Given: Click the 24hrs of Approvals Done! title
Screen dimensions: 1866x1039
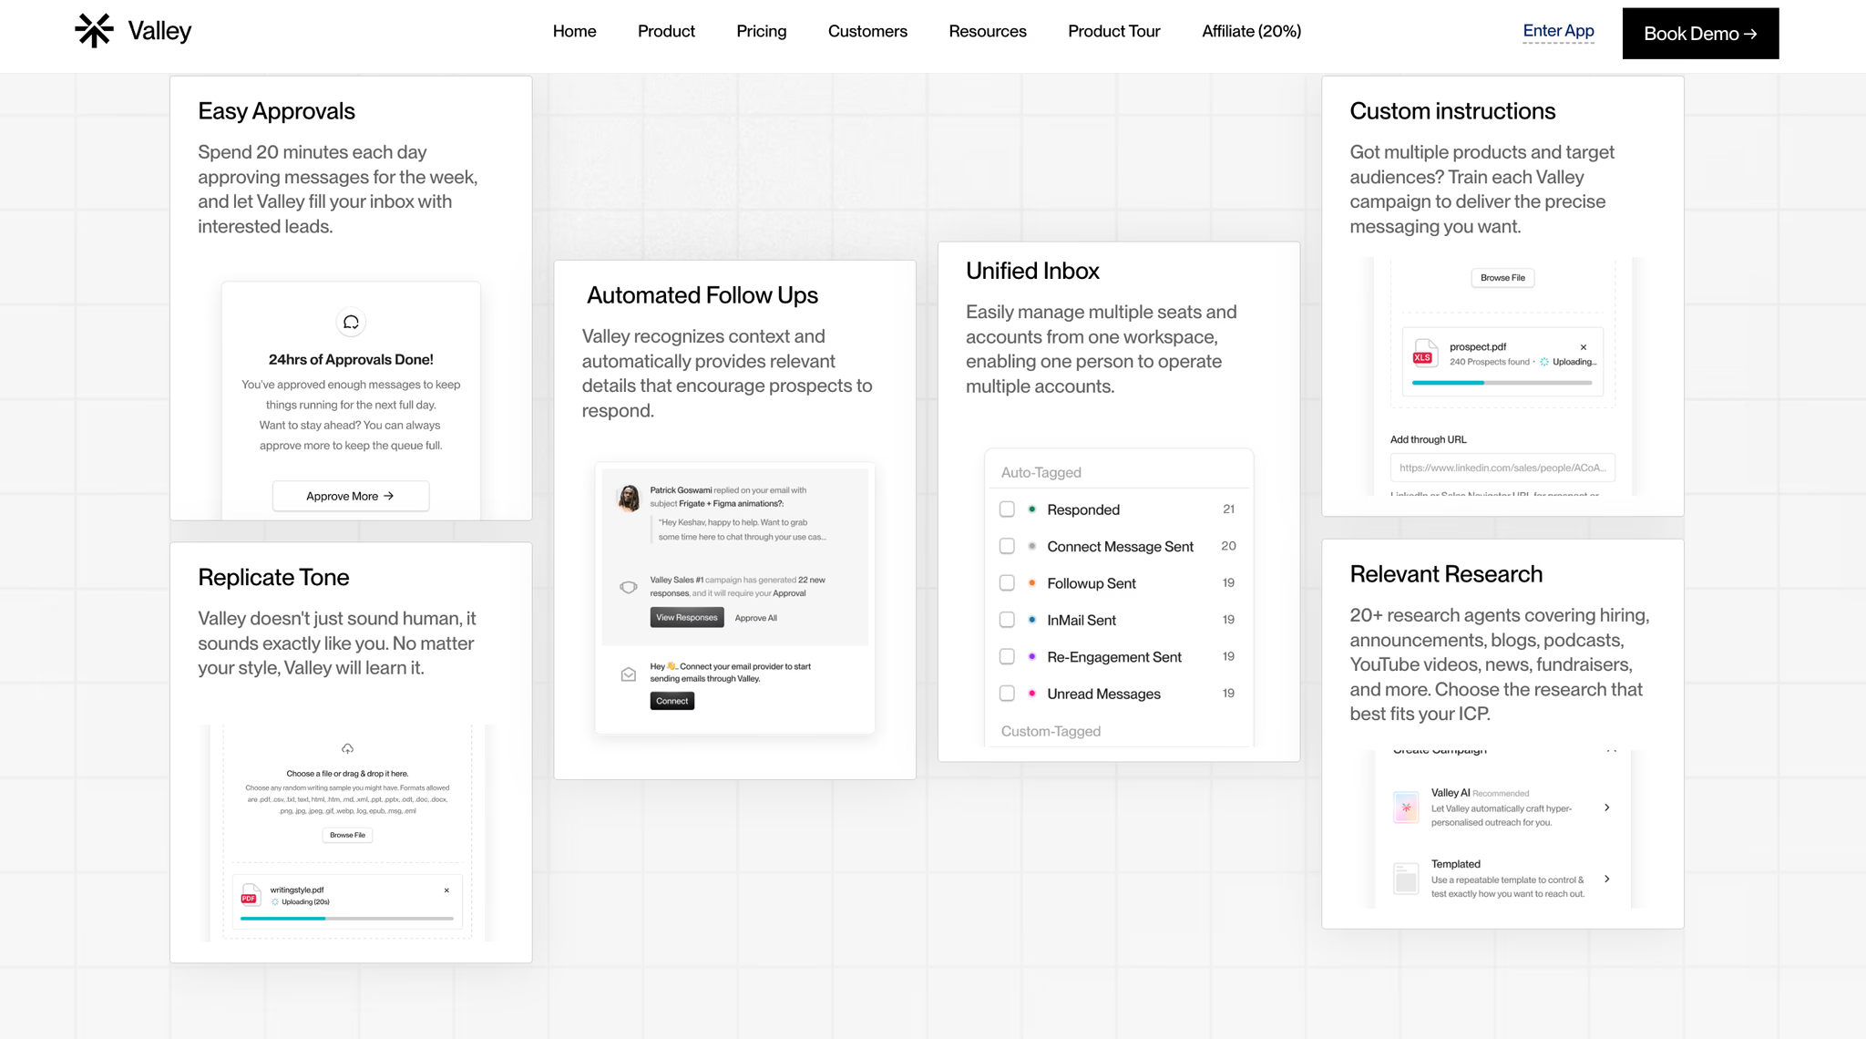Looking at the screenshot, I should coord(351,360).
